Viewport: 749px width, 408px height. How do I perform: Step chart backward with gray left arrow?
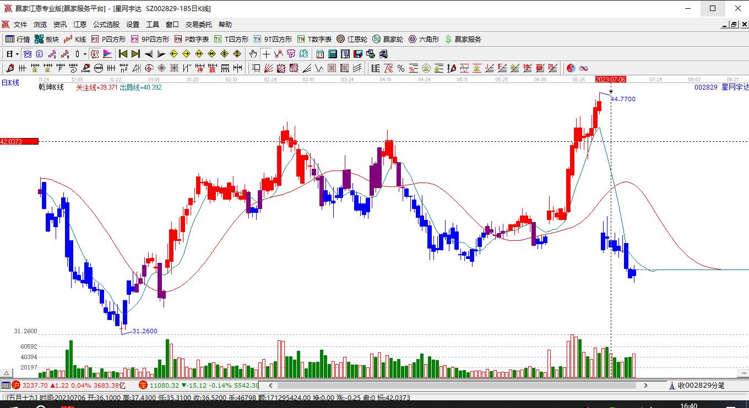(x=149, y=54)
